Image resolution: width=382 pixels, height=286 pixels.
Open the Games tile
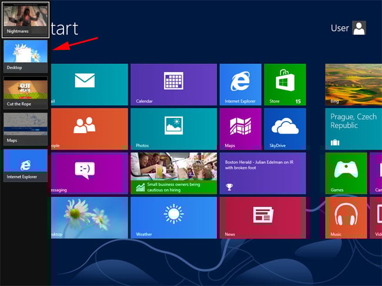click(346, 173)
